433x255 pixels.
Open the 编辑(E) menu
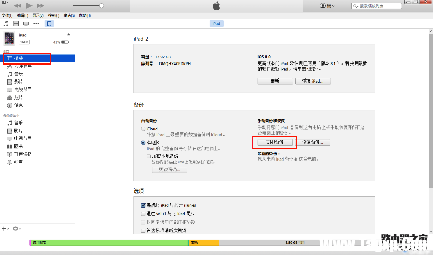click(x=22, y=15)
